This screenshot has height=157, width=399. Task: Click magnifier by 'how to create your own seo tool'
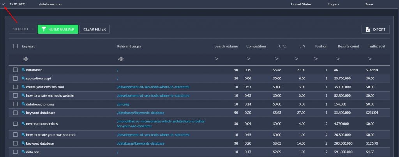click(x=23, y=134)
